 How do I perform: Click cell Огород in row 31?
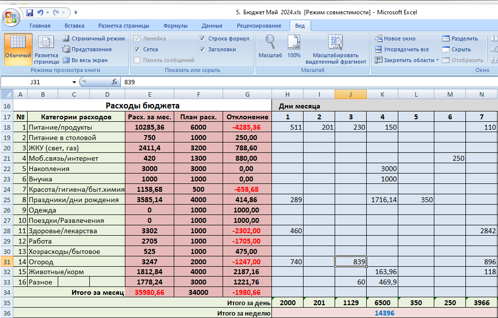point(76,262)
